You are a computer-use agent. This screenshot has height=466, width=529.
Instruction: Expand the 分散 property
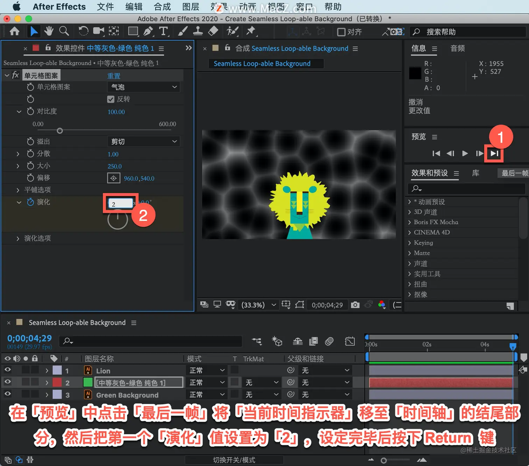tap(18, 154)
